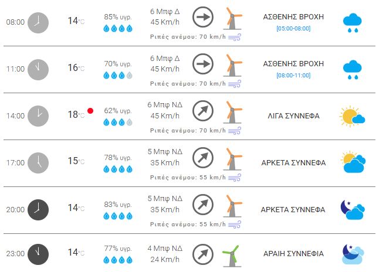376x272 pixels.
Task: Click the 78% humidity text at 17:00
Action: click(118, 157)
